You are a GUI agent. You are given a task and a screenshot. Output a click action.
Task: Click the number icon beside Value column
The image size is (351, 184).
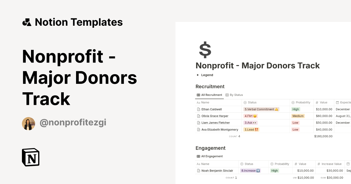point(317,102)
